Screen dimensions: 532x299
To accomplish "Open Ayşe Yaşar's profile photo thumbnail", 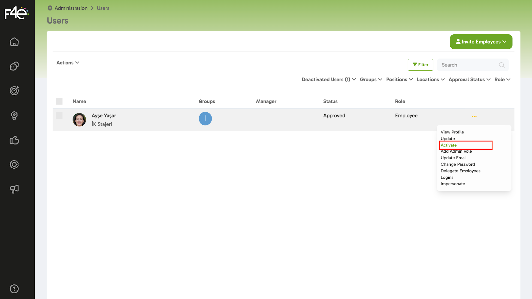I will (x=79, y=120).
